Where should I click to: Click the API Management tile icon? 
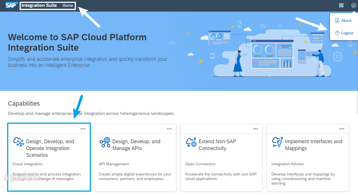pyautogui.click(x=105, y=142)
